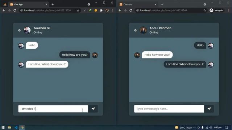Click site info icon in right address bar
This screenshot has width=232, height=130.
click(137, 10)
